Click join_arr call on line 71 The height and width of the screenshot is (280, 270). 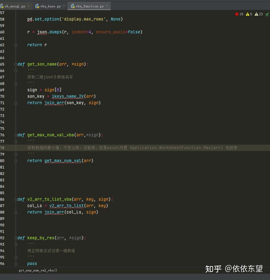click(x=54, y=103)
